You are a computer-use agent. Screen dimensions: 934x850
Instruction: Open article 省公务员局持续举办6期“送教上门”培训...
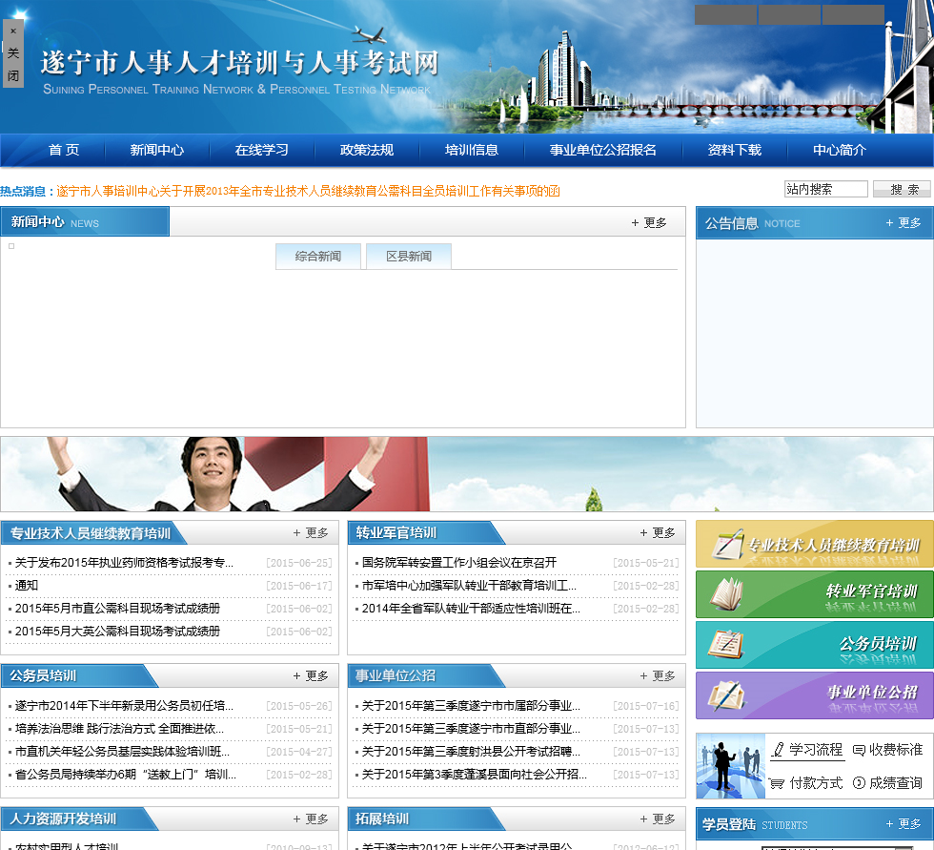(x=125, y=774)
